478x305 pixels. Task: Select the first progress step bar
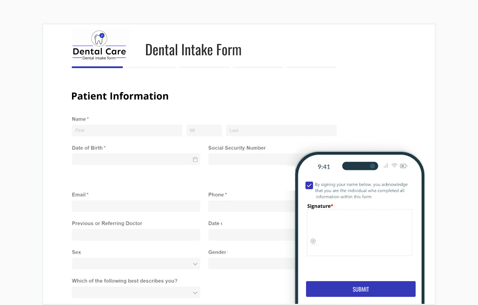pyautogui.click(x=97, y=67)
